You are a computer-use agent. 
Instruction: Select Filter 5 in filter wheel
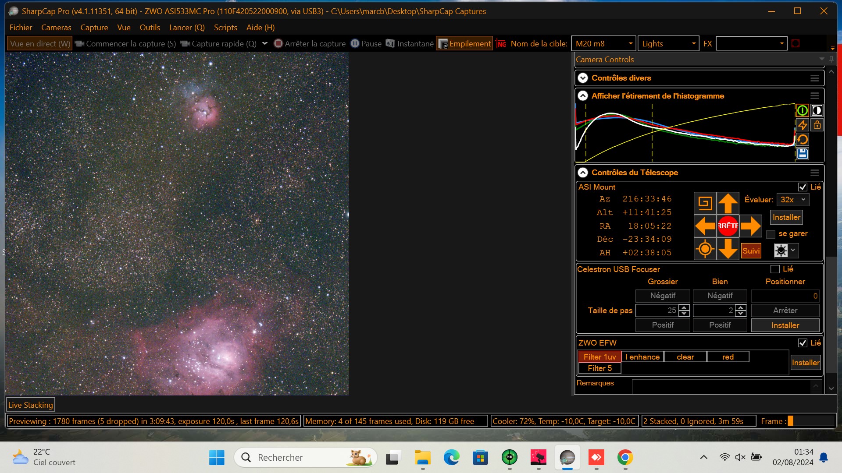(599, 368)
